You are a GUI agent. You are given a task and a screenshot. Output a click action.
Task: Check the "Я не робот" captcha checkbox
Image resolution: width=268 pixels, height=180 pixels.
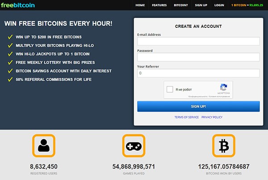pos(170,90)
